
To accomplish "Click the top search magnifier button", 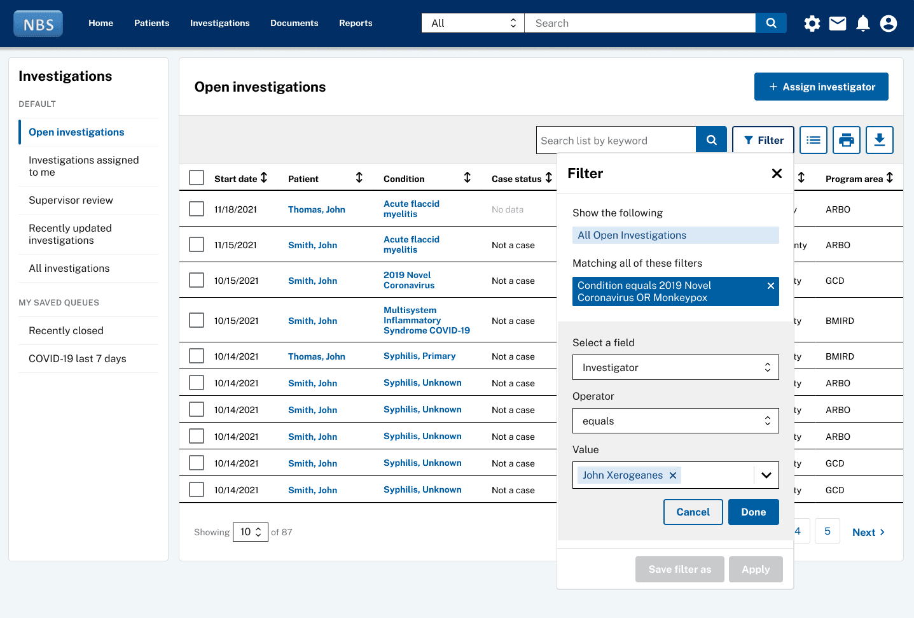I will [771, 23].
